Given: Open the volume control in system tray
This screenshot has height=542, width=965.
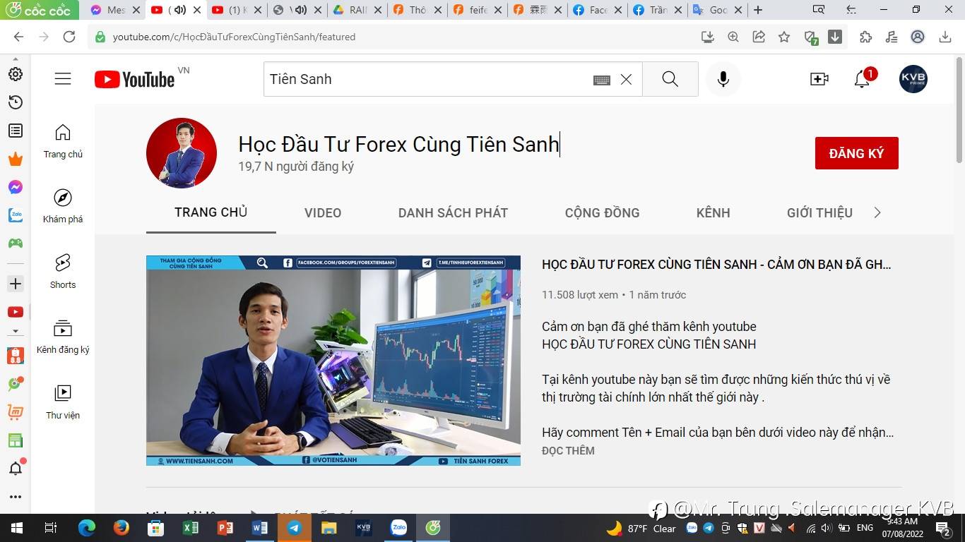Looking at the screenshot, I should pyautogui.click(x=827, y=528).
